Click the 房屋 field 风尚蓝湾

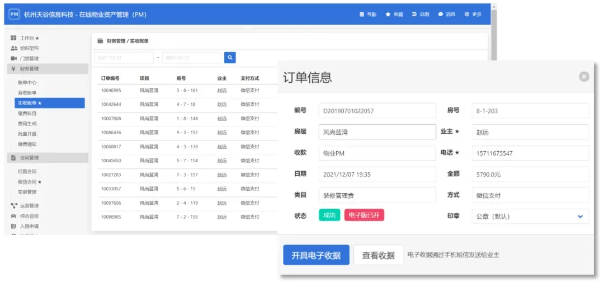[377, 131]
